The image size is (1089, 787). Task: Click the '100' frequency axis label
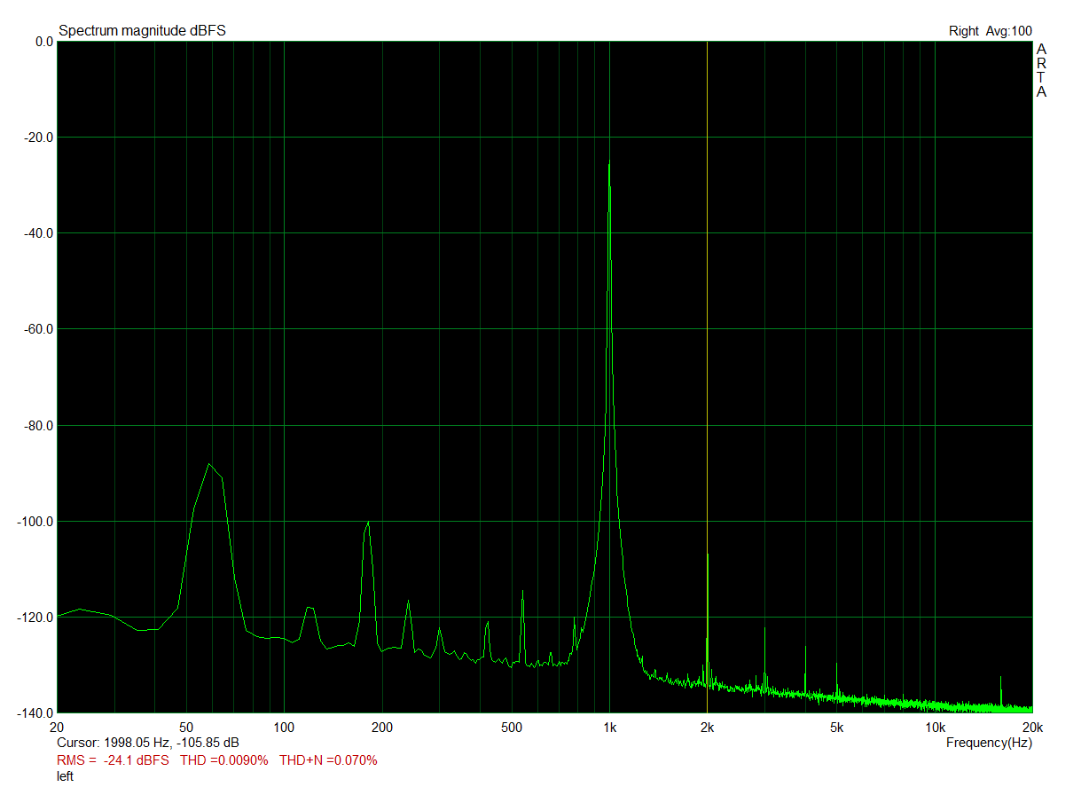(x=284, y=728)
